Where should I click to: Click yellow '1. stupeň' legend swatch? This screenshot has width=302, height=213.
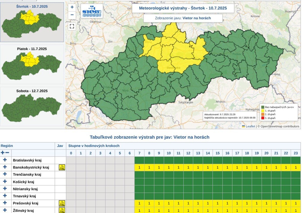[263, 111]
